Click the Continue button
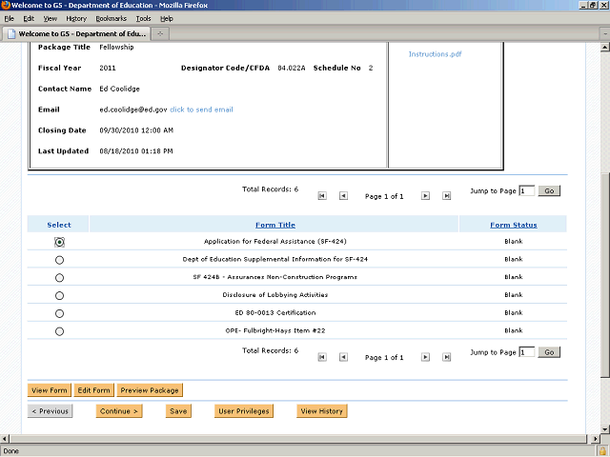The image size is (610, 457). pos(119,411)
